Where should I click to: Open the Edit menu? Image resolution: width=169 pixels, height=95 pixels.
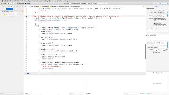15,1
